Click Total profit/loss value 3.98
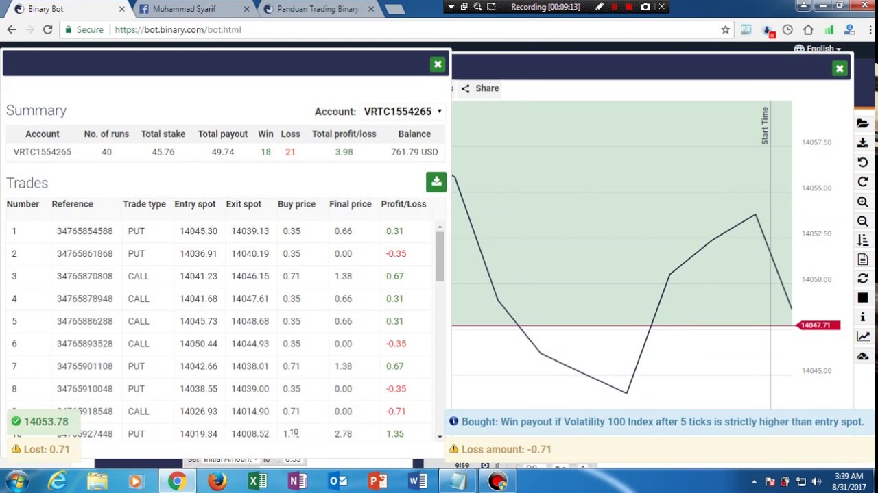 (344, 152)
